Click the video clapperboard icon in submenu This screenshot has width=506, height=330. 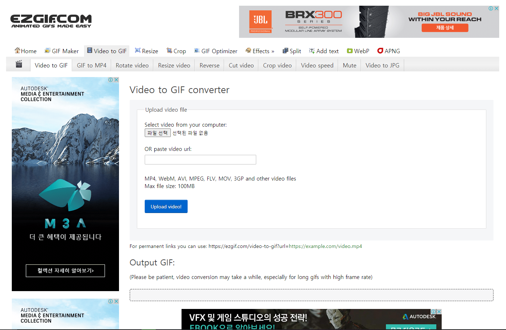[x=19, y=65]
